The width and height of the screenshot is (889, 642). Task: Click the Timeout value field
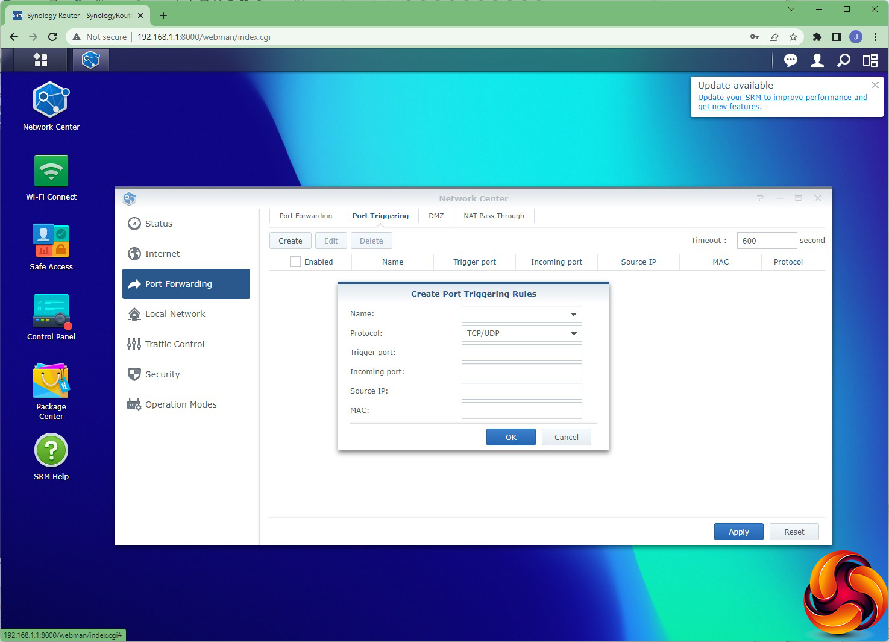point(767,241)
